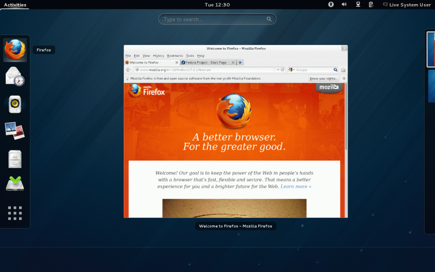Click Firefox back arrow button

[x=128, y=70]
